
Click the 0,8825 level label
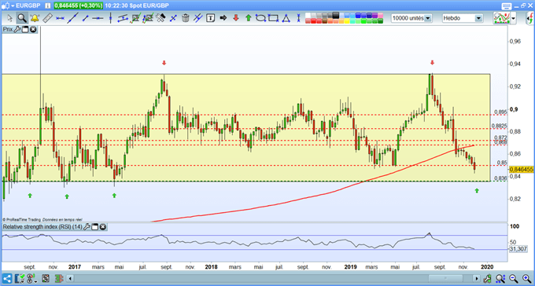tap(500, 126)
